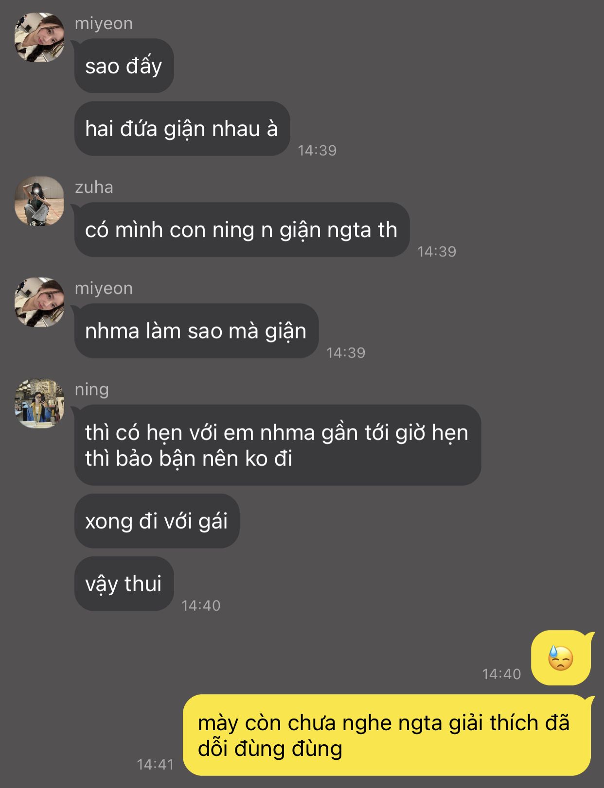Tap zuha's profile avatar
Screen dimensions: 604x788
(x=39, y=201)
